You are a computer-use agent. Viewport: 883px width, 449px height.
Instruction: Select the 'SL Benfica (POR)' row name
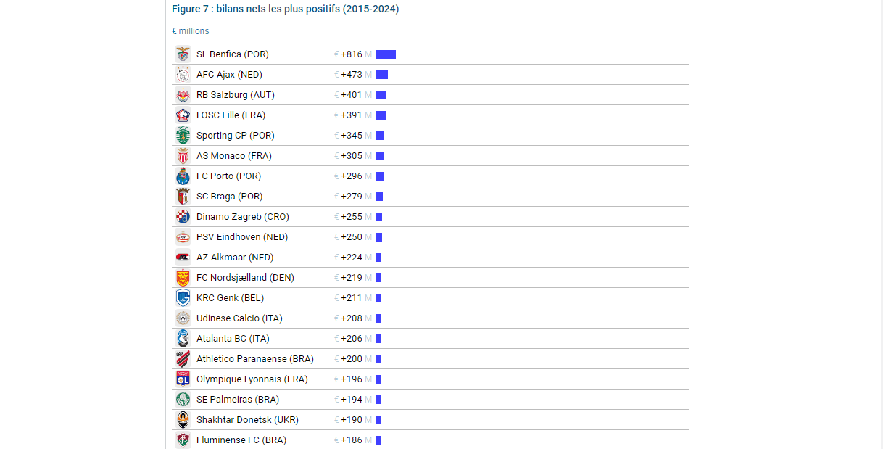233,54
